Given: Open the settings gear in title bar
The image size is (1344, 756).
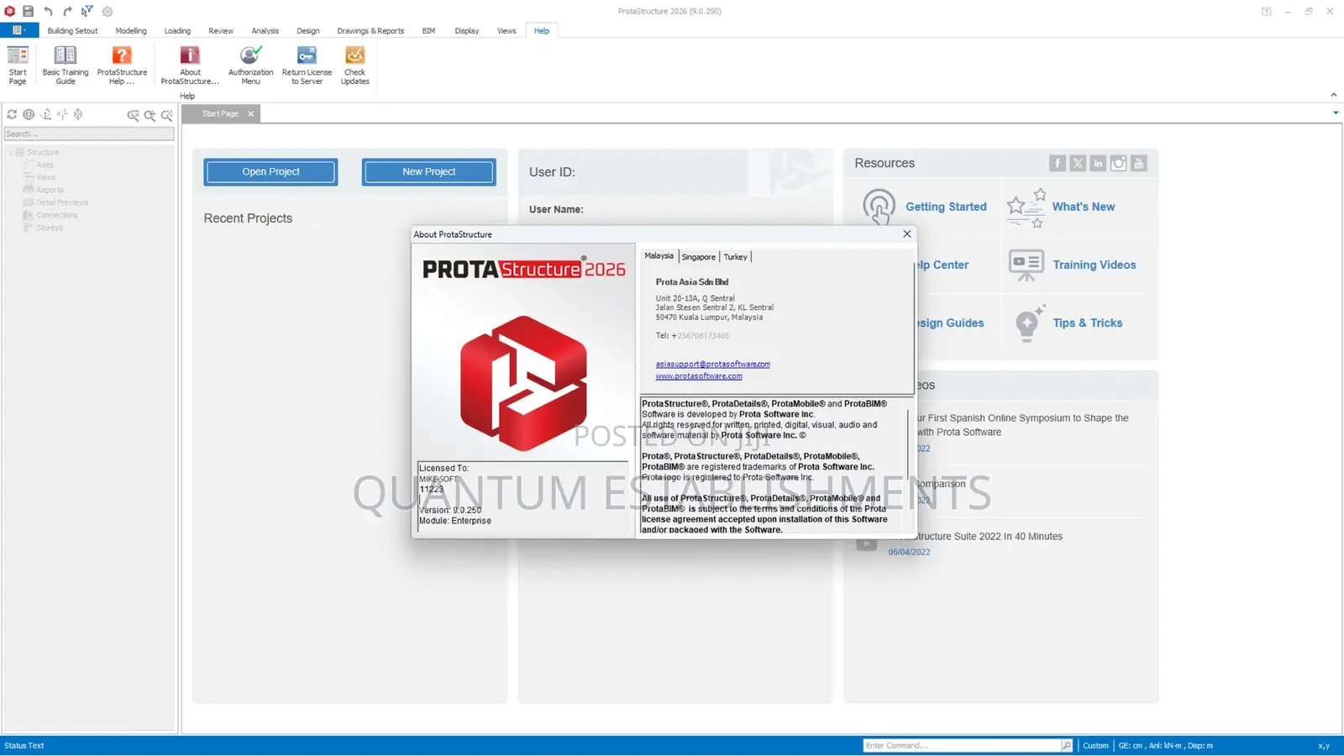Looking at the screenshot, I should [x=108, y=11].
